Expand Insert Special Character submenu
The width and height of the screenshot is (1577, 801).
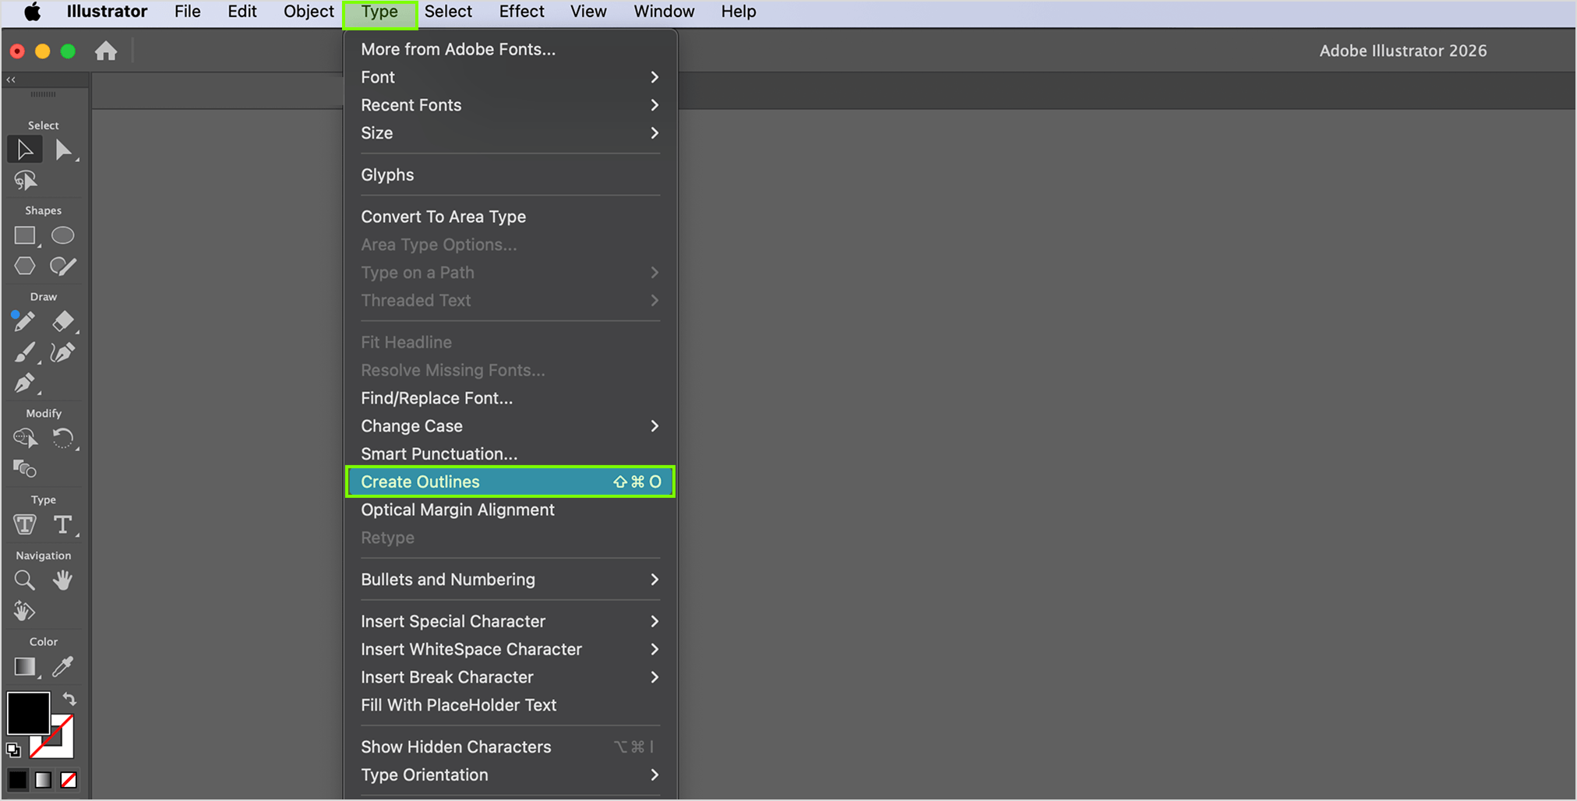[x=510, y=622]
